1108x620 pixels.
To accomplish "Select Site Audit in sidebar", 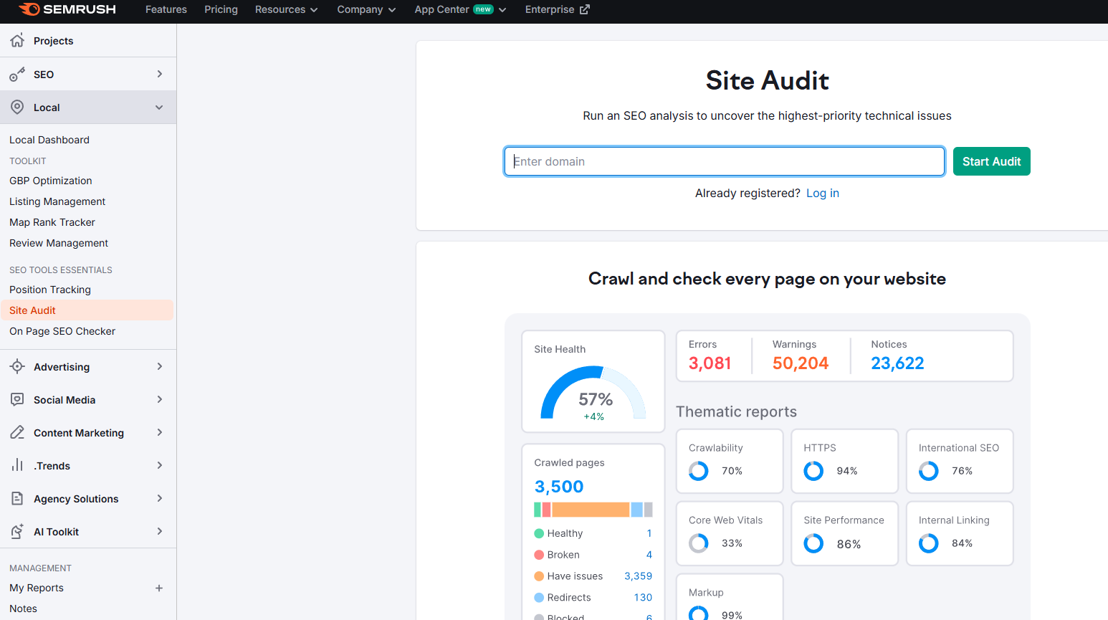I will (x=87, y=310).
